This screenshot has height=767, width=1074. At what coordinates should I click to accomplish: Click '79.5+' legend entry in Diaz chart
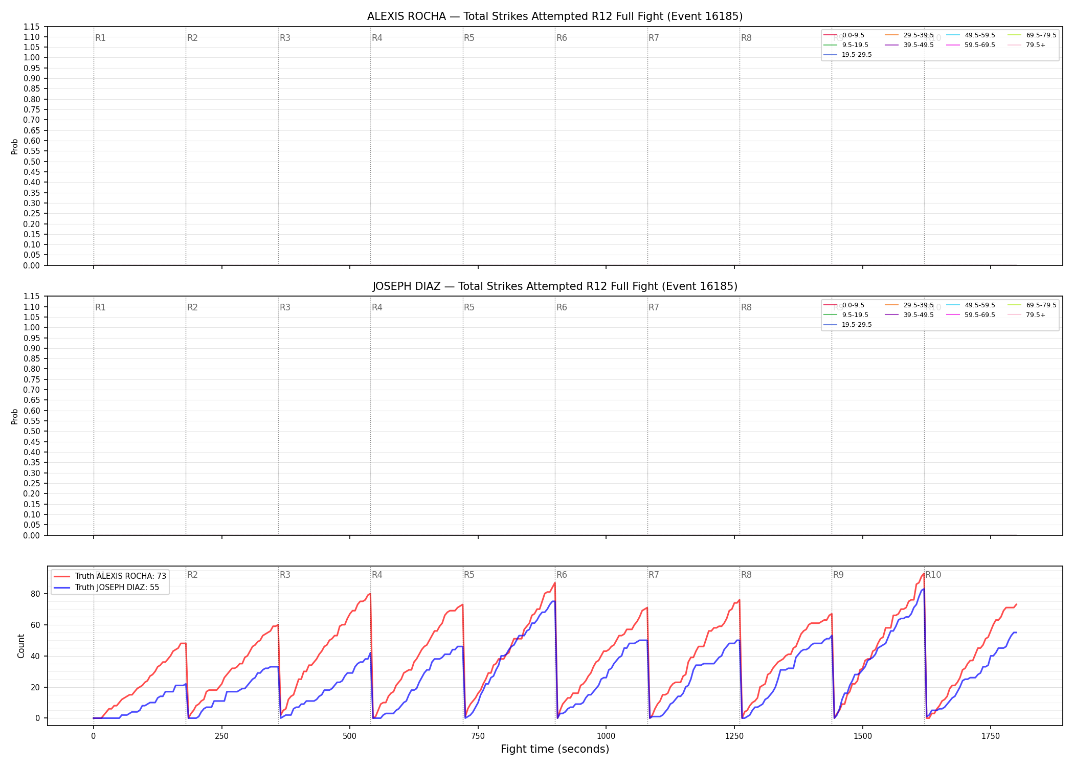click(1036, 315)
